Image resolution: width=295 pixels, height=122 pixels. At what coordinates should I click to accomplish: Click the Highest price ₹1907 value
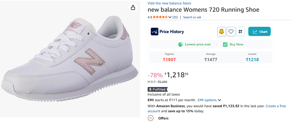[169, 60]
